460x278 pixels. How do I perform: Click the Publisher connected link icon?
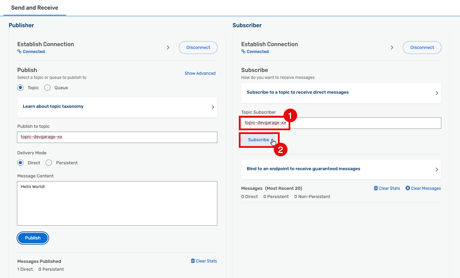coord(19,52)
